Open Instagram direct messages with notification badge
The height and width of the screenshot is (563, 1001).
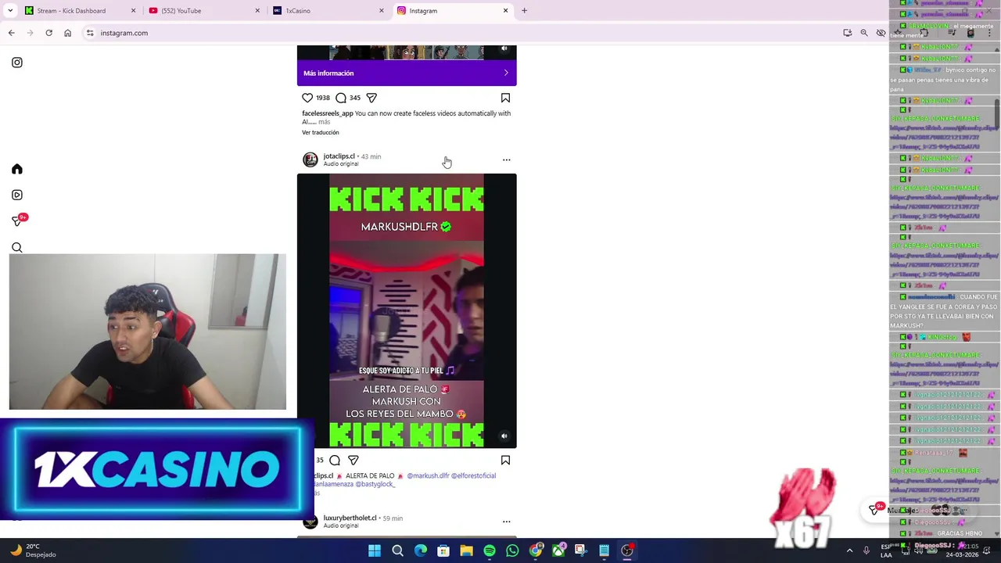coord(18,221)
